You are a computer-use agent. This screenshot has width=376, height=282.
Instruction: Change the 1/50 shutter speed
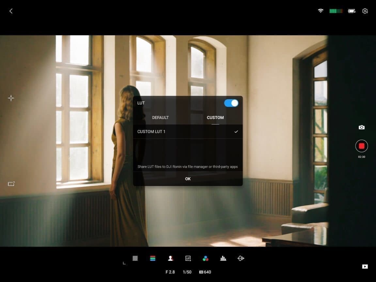pos(187,272)
